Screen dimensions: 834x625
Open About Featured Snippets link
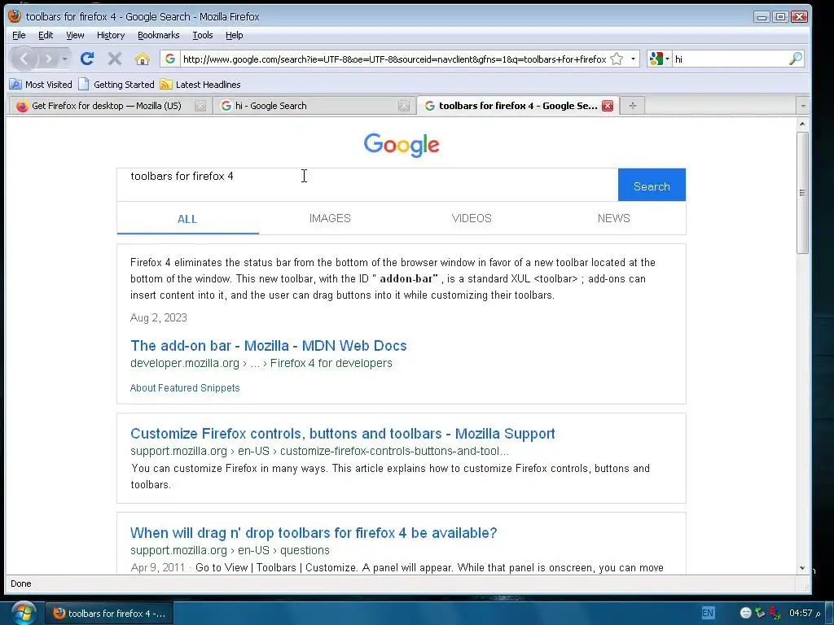pyautogui.click(x=185, y=388)
